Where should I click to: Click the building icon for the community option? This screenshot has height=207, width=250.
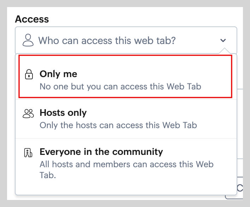pos(28,152)
